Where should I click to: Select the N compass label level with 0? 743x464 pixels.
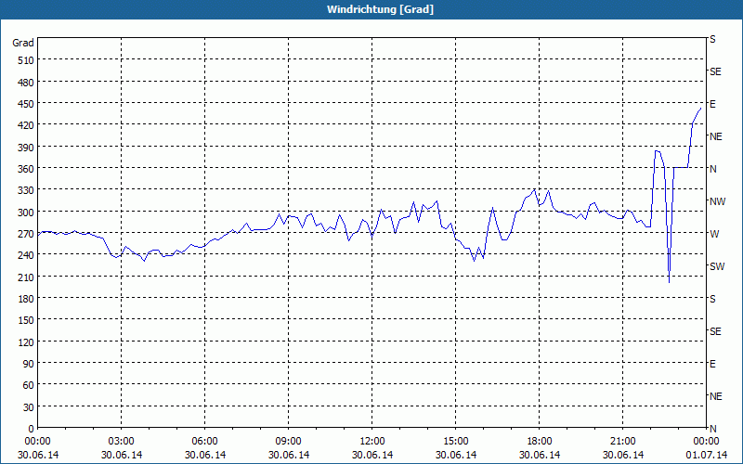coord(713,429)
